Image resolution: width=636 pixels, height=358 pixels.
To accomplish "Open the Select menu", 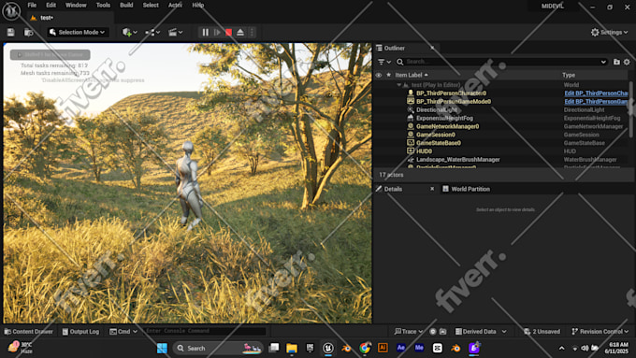I will click(x=151, y=6).
